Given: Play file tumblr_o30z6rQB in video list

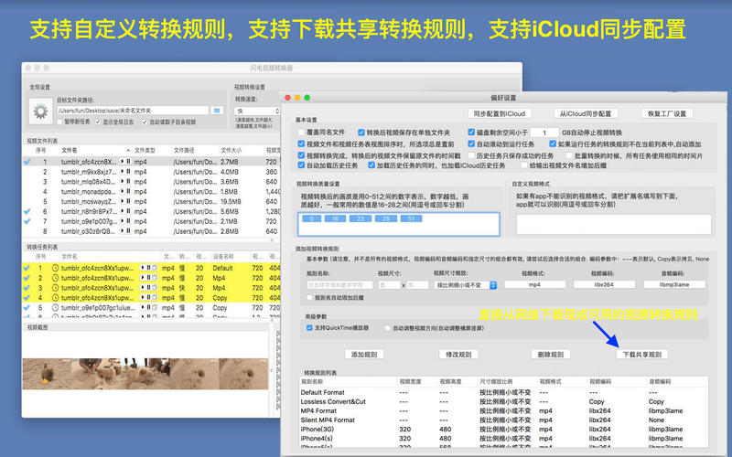Looking at the screenshot, I should (x=123, y=231).
